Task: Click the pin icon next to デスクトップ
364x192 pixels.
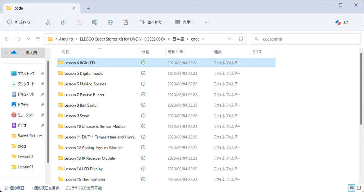Action: [x=43, y=74]
